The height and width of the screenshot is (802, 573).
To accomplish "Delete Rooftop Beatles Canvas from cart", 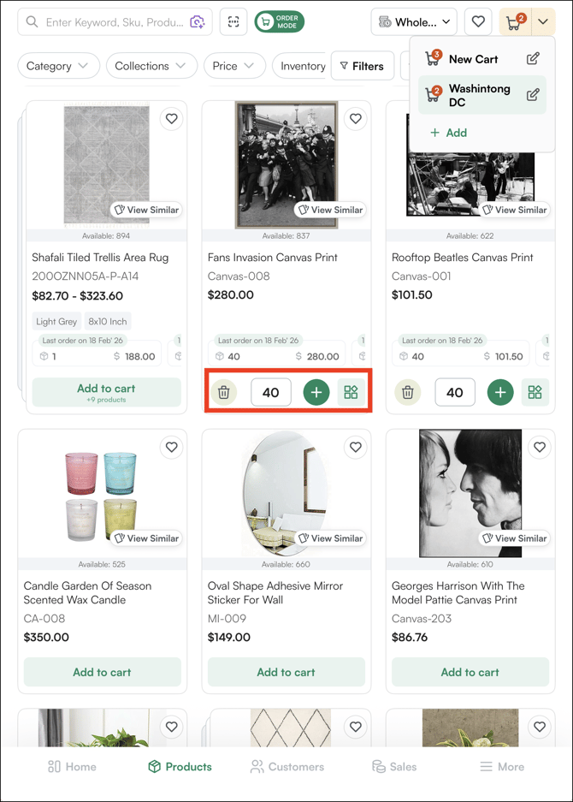I will click(x=408, y=393).
